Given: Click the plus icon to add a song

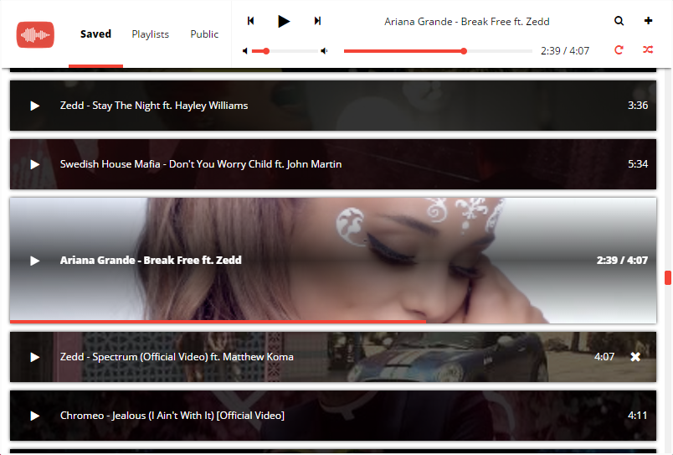Looking at the screenshot, I should [648, 21].
